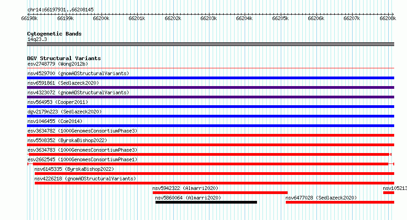407x220 pixels.
Task: Click the 66207k ruler tick label
Action: pyautogui.click(x=352, y=18)
